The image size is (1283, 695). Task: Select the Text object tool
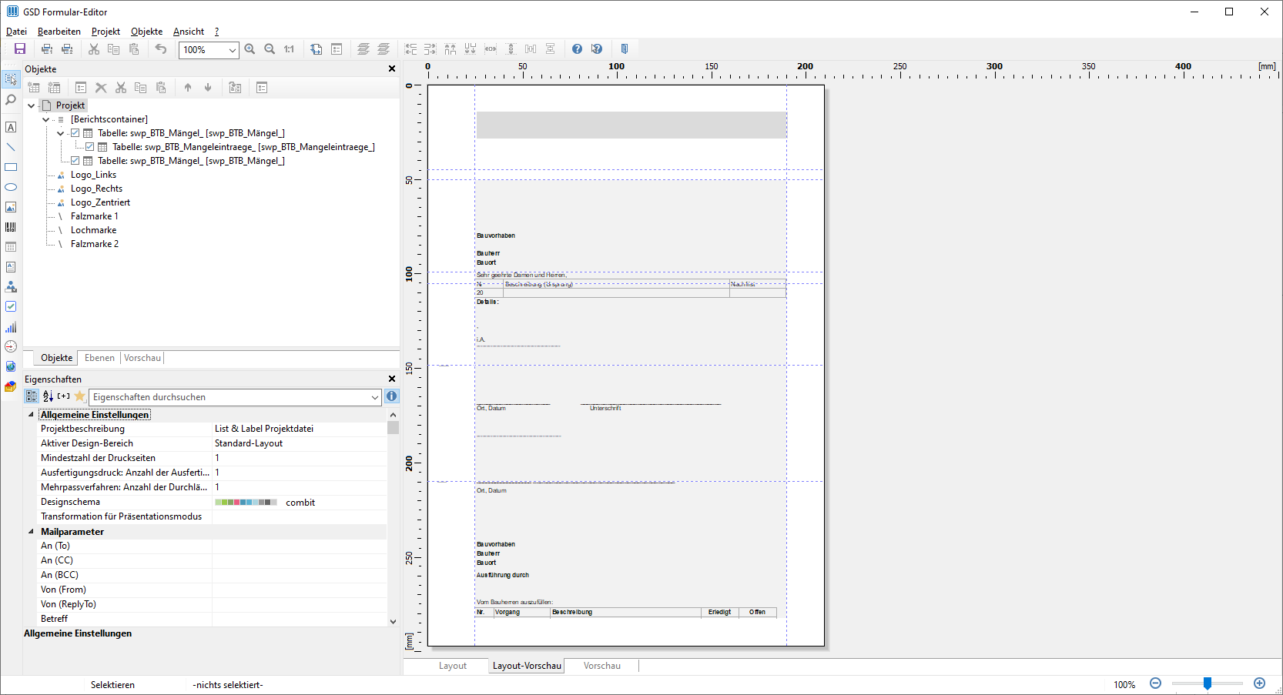[x=11, y=127]
